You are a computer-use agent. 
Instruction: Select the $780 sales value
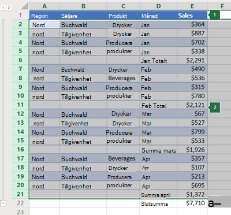[192, 96]
